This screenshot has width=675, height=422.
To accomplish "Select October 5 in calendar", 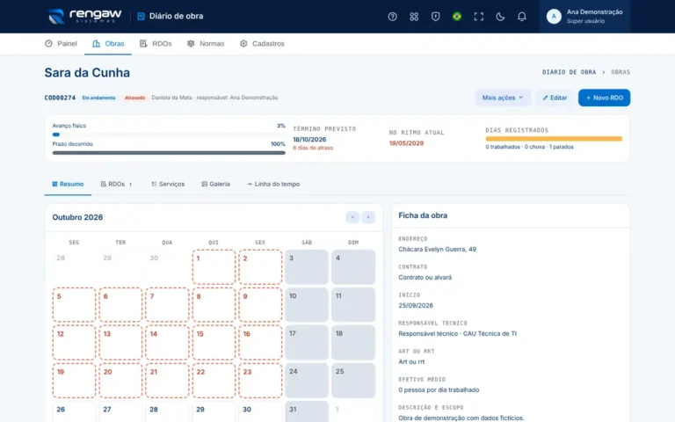I will point(74,305).
